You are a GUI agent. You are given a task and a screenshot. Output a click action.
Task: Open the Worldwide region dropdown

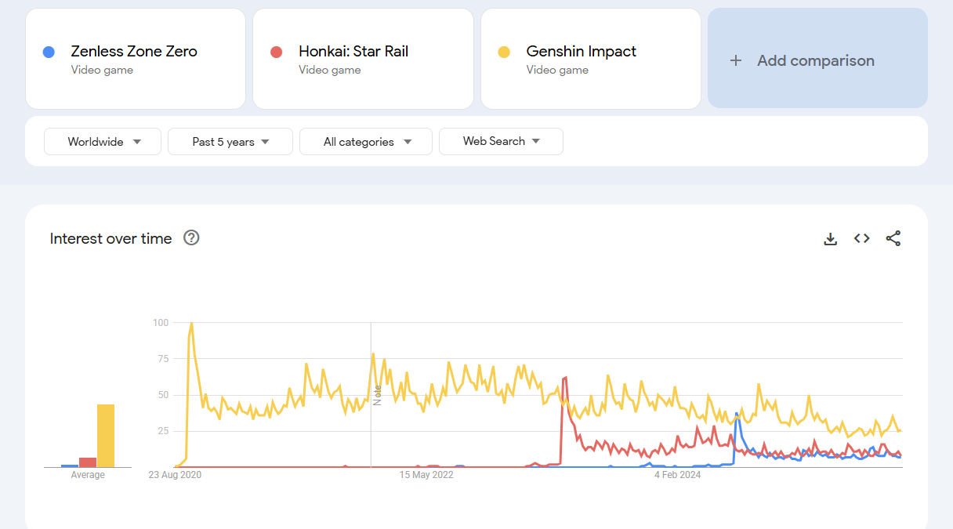[x=103, y=142]
